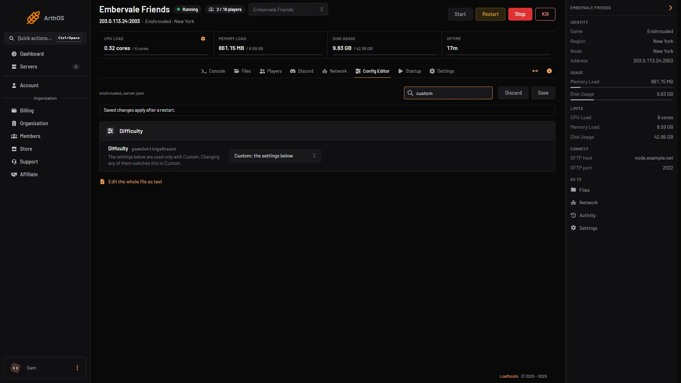The width and height of the screenshot is (681, 383).
Task: Click the Restart server button
Action: [x=490, y=14]
